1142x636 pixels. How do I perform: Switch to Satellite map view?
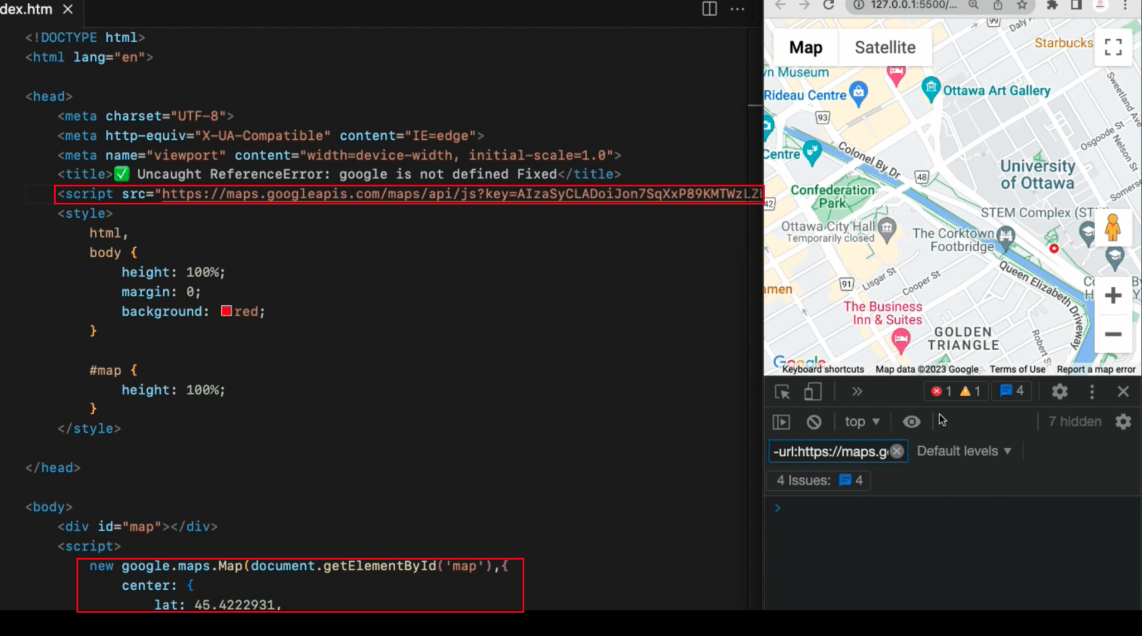click(x=884, y=47)
